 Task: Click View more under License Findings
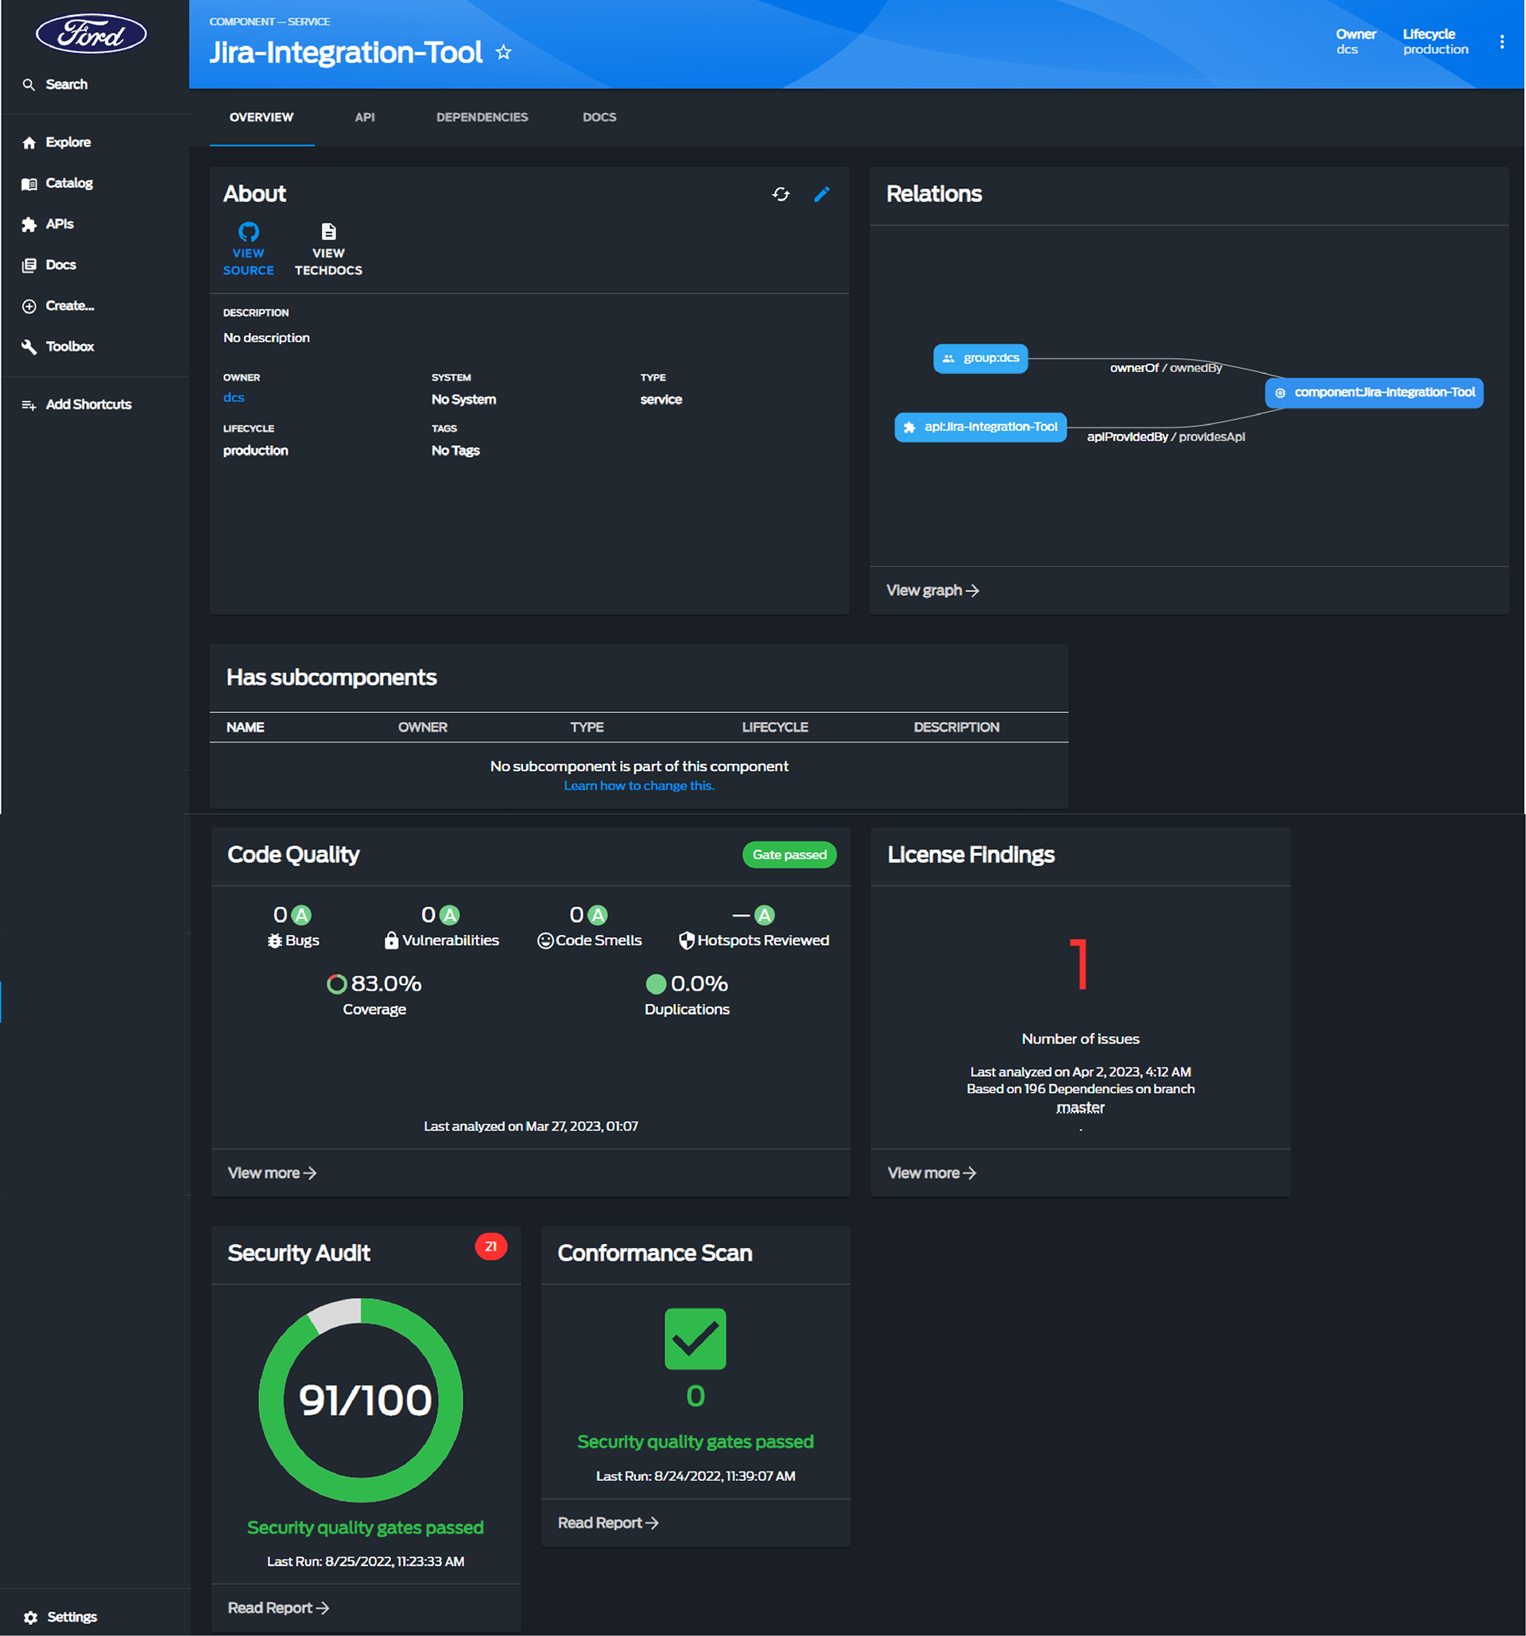click(931, 1173)
